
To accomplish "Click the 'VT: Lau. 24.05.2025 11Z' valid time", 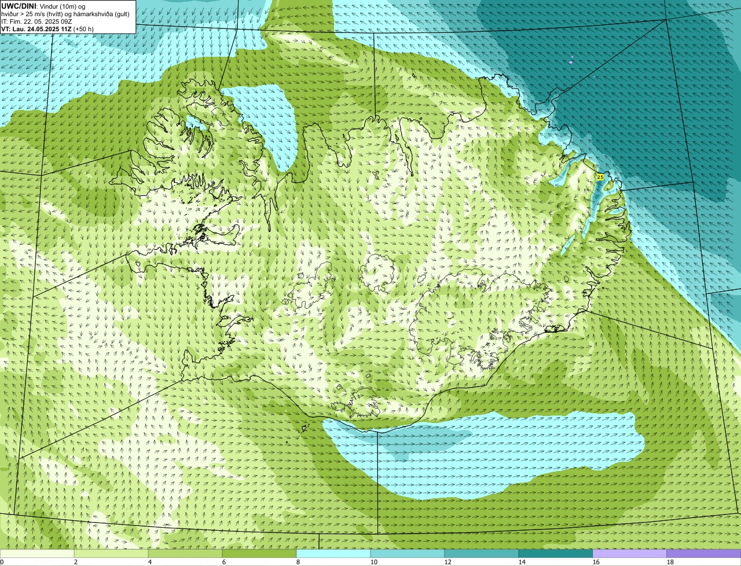I will (36, 29).
